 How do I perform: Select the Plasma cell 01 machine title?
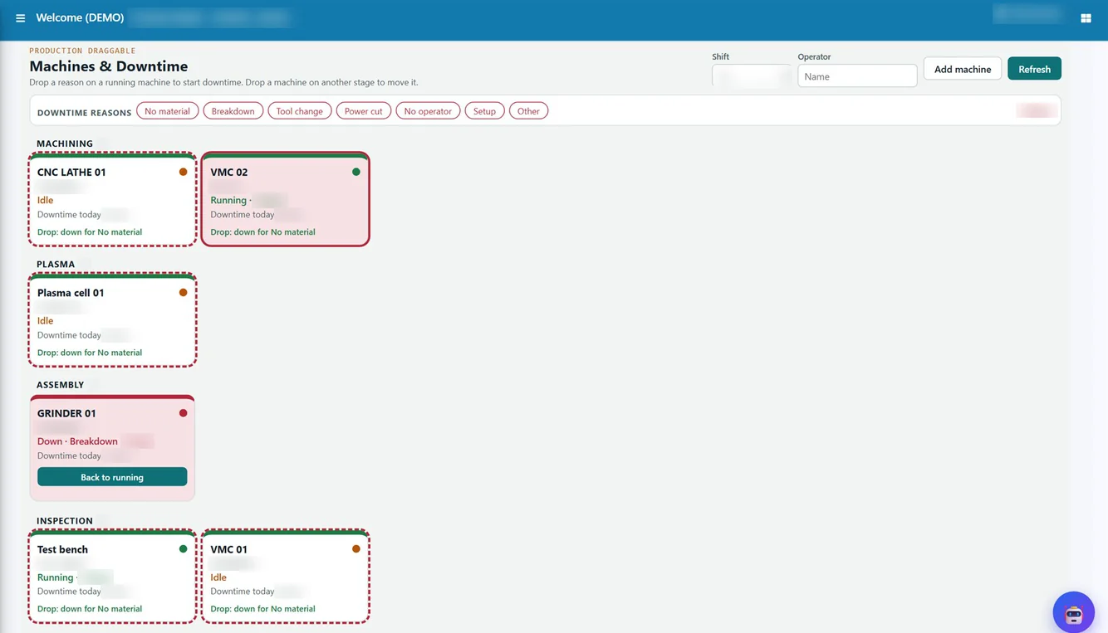point(71,293)
